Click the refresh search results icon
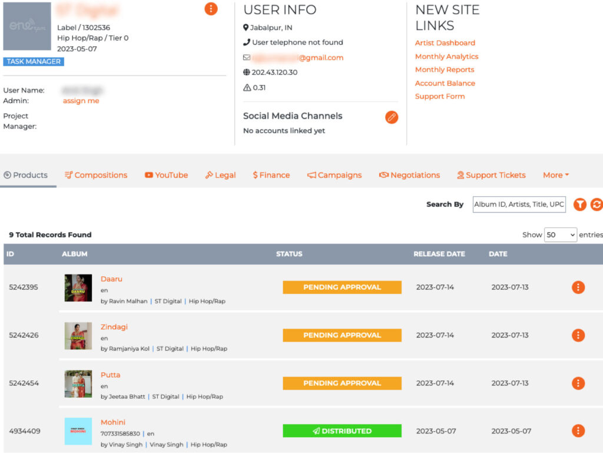The image size is (603, 453). coord(597,204)
